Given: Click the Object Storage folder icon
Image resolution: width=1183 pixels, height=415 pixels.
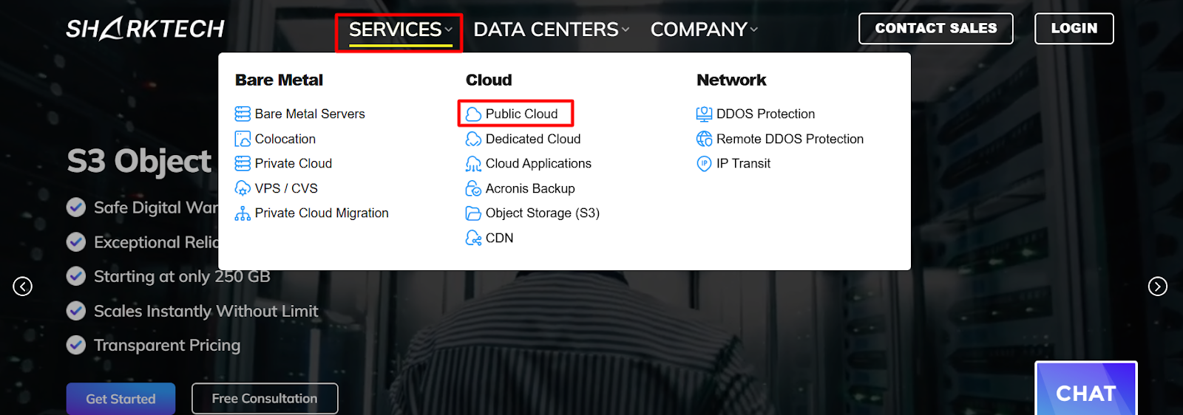Looking at the screenshot, I should tap(473, 213).
